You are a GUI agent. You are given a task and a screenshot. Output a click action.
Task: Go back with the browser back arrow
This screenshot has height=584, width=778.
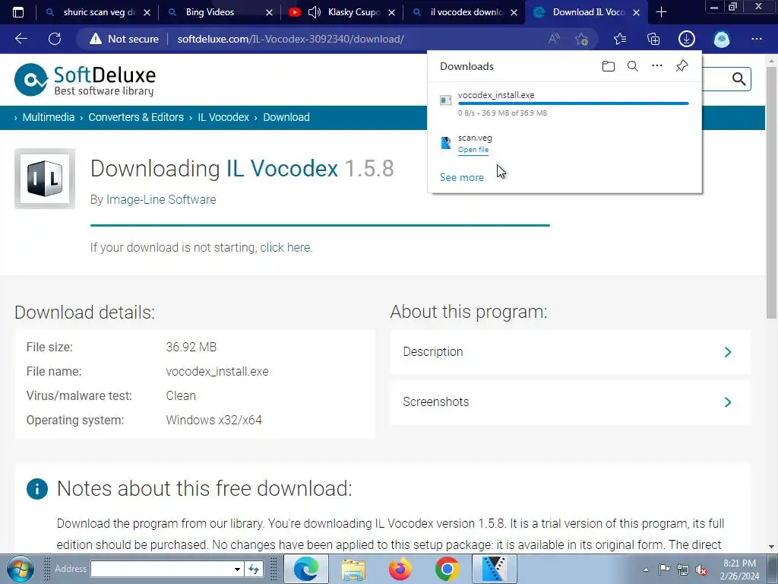tap(21, 39)
